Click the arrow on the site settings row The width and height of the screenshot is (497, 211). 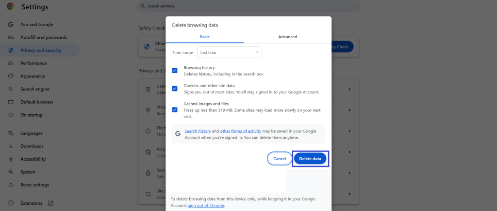(349, 194)
